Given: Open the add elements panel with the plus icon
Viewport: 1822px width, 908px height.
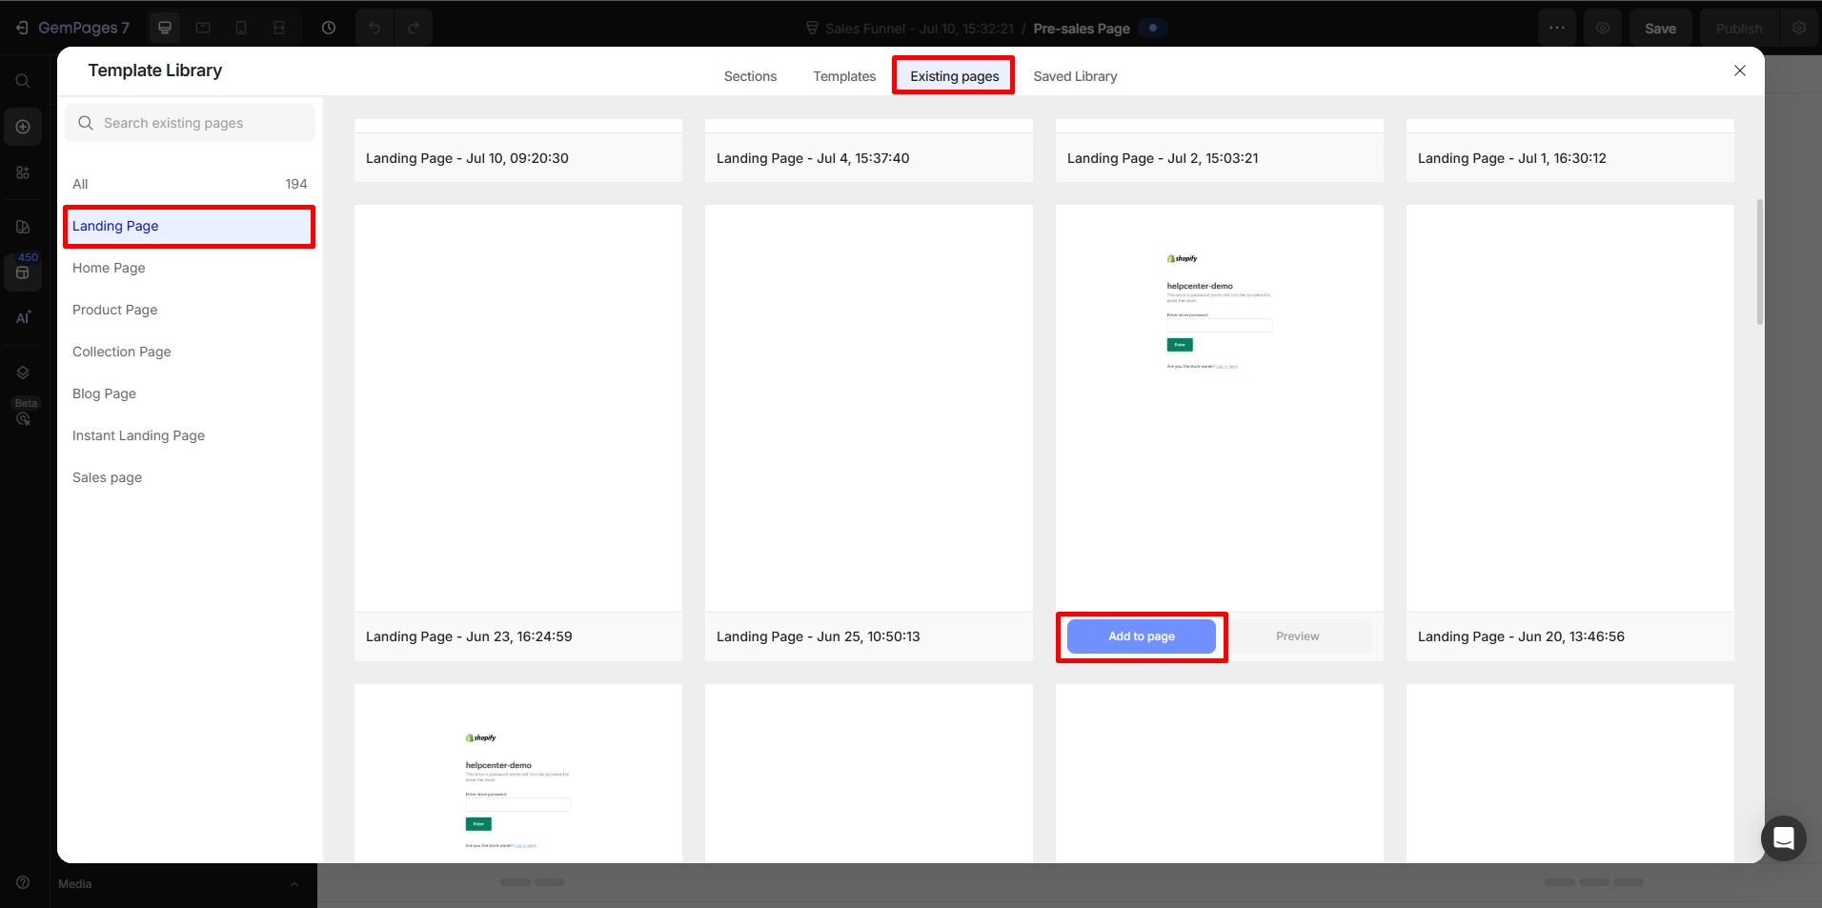Looking at the screenshot, I should point(23,126).
